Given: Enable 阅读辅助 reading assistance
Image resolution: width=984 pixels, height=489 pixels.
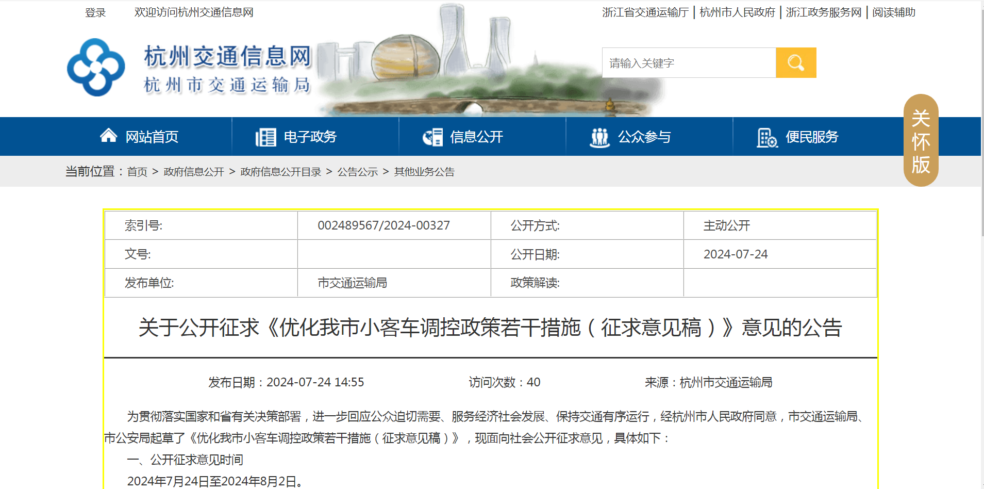Looking at the screenshot, I should coord(893,12).
